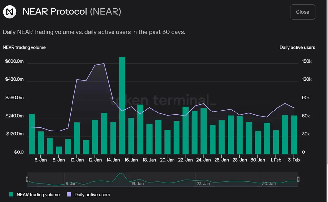Click the 22. Jan x-axis date label
328x202 pixels.
[x=185, y=160]
